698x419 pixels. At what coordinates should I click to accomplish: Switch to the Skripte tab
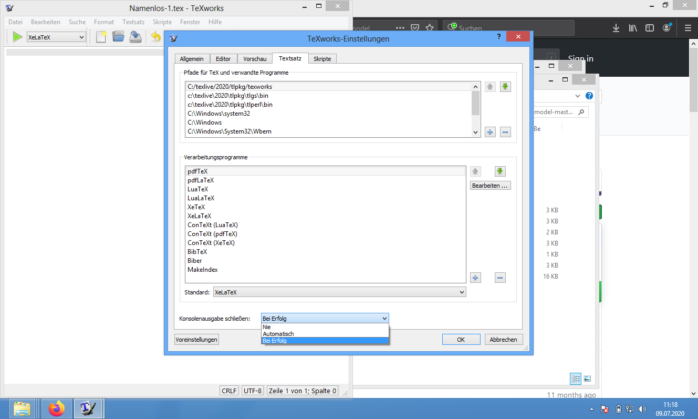tap(322, 59)
